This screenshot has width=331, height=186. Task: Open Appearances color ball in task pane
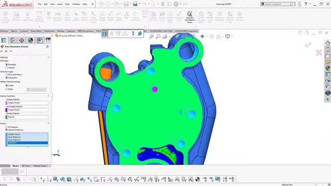point(327,68)
